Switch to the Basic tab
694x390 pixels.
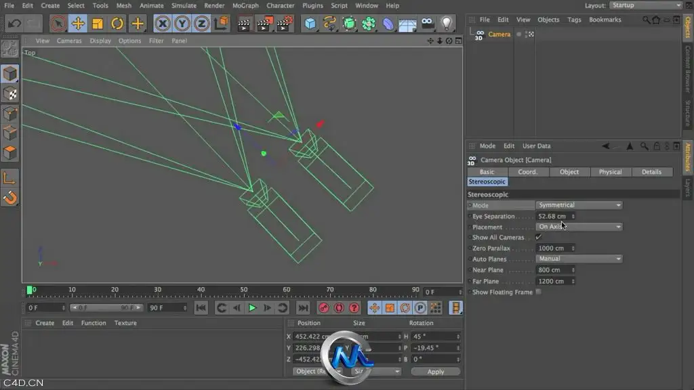[x=487, y=172]
